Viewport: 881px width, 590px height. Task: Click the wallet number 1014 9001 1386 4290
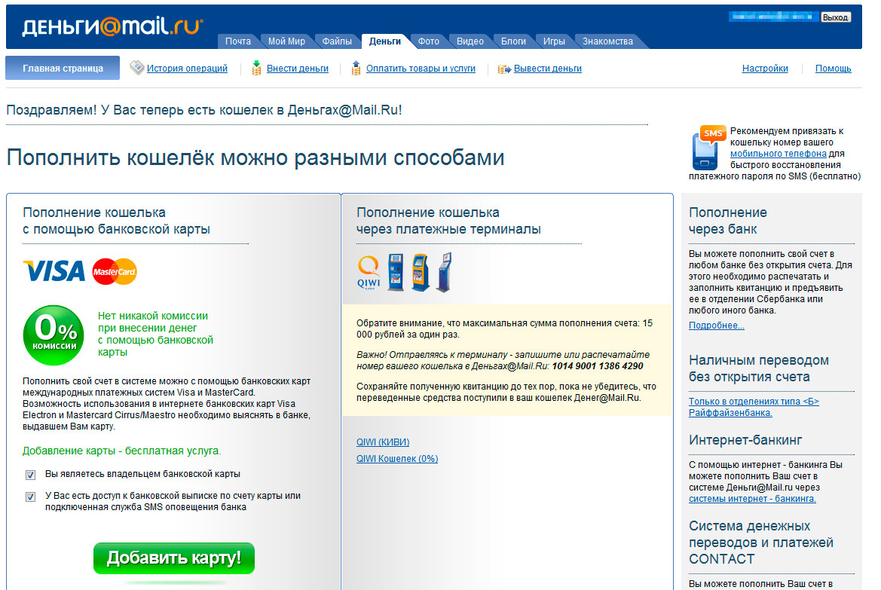click(x=598, y=365)
